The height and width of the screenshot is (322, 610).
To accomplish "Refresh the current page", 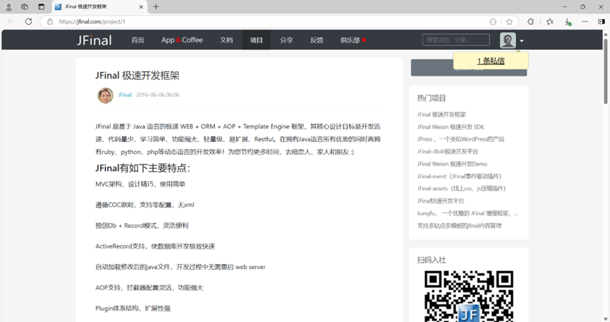I will click(28, 21).
